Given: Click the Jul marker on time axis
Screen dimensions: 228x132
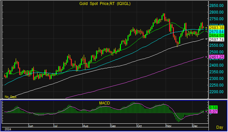Looking at the screenshot, I should tap(56, 126).
